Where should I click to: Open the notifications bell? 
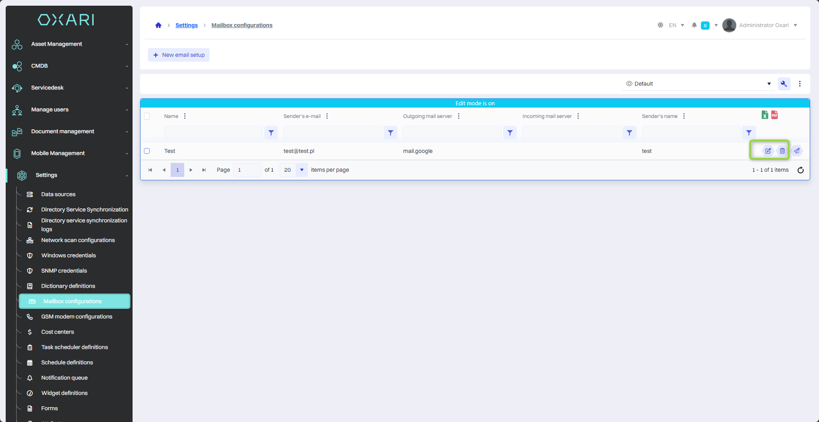point(694,25)
